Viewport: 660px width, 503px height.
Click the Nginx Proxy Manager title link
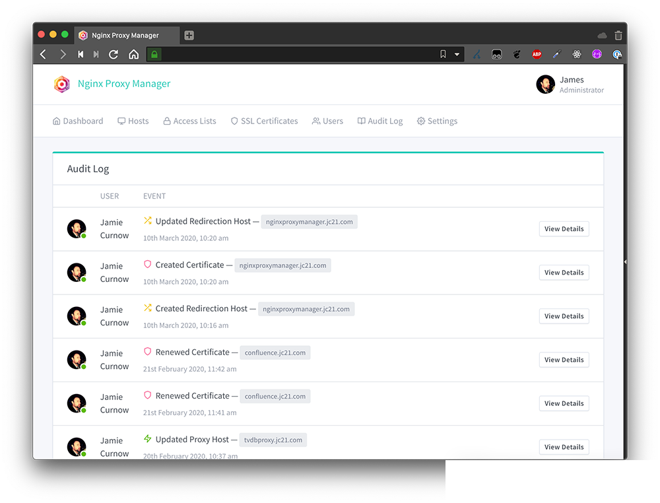(x=124, y=84)
